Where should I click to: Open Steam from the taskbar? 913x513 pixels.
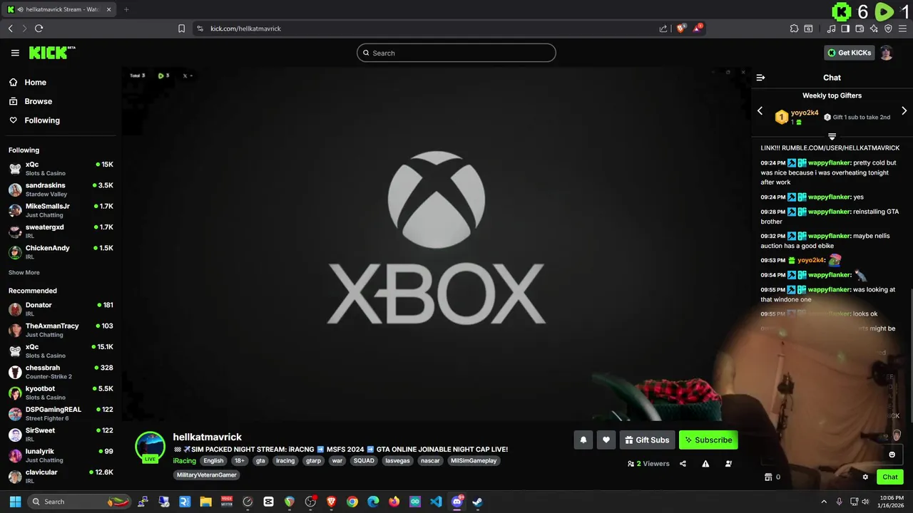477,502
